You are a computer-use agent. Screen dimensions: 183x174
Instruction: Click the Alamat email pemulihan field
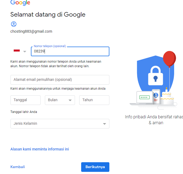point(60,80)
